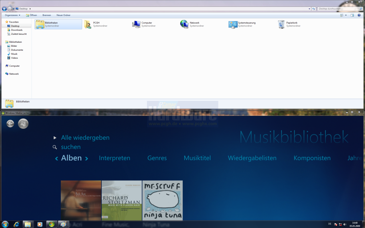Select the Alben category
365x228 pixels.
pos(71,158)
